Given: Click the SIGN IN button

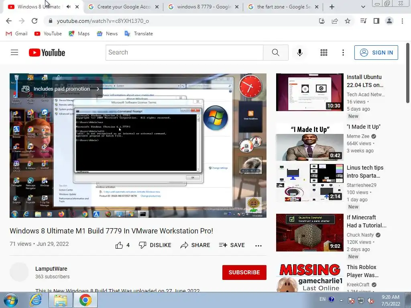Looking at the screenshot, I should coord(376,53).
